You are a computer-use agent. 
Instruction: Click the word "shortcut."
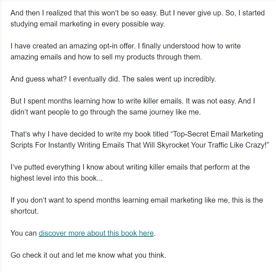[24, 211]
